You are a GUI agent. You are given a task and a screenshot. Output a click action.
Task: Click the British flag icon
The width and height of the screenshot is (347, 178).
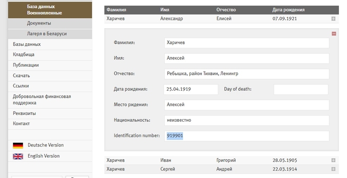tap(18, 156)
